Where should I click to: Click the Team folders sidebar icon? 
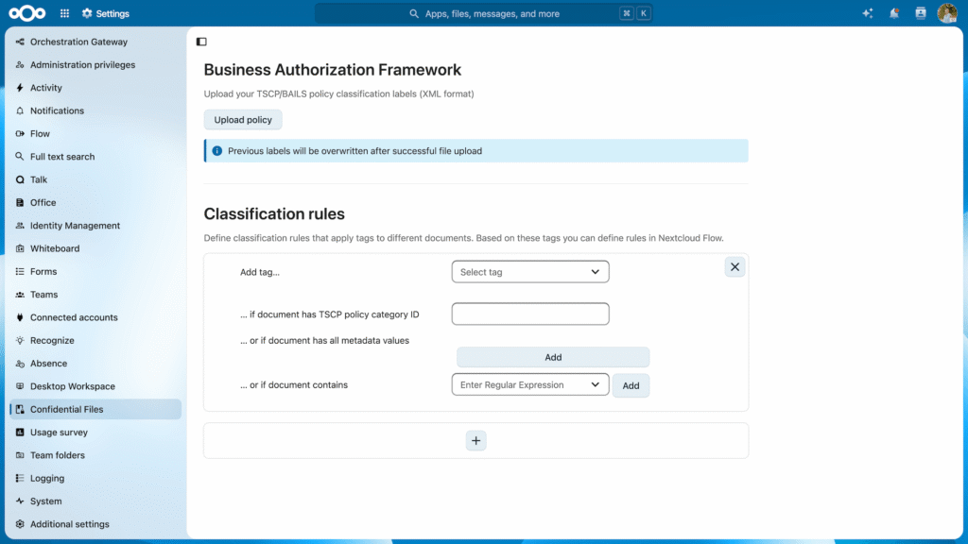pyautogui.click(x=20, y=455)
